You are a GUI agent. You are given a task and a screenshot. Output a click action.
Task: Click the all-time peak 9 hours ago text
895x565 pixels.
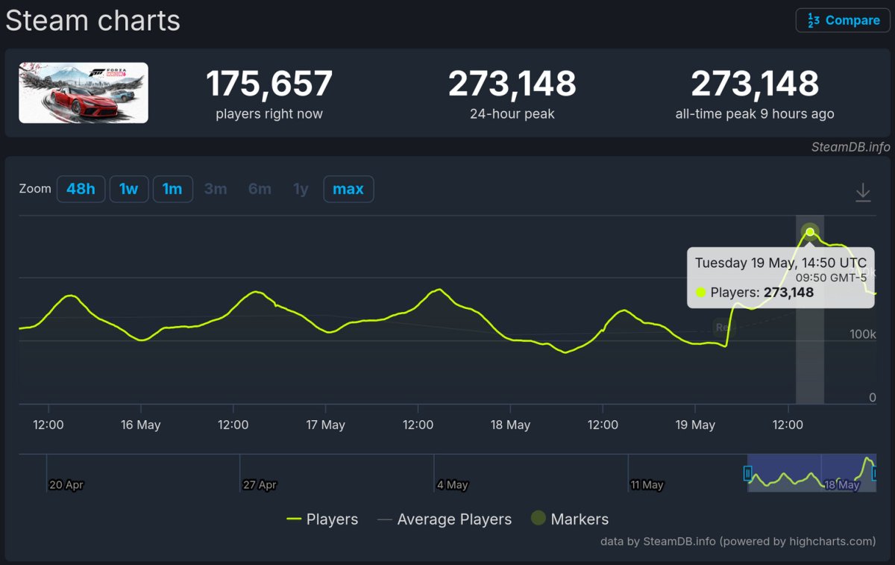(x=755, y=114)
